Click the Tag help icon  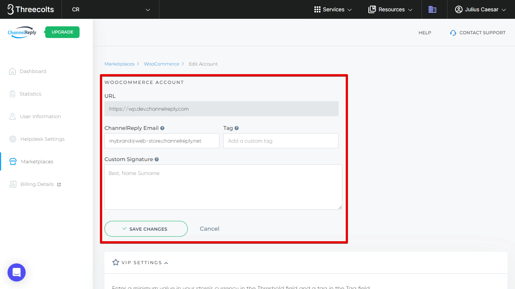pos(236,128)
